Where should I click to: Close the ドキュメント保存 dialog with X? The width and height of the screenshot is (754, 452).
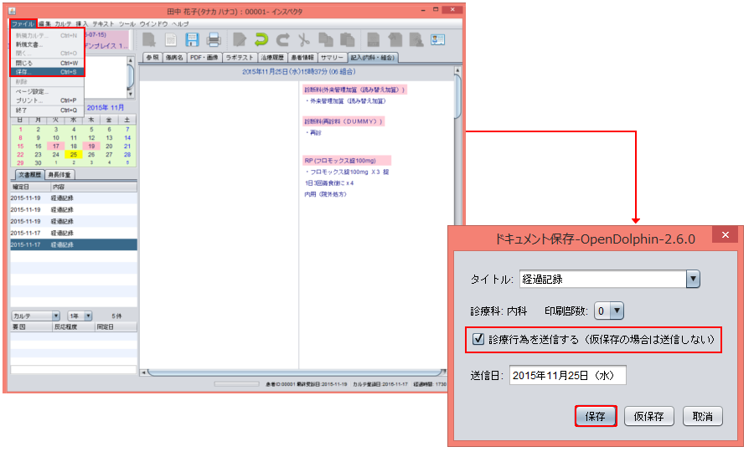click(726, 235)
